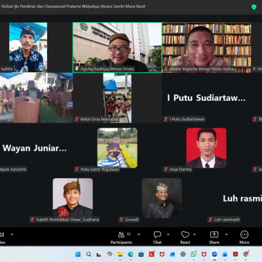Select Kadek Yogiarta's bookshelf video tile

206,47
